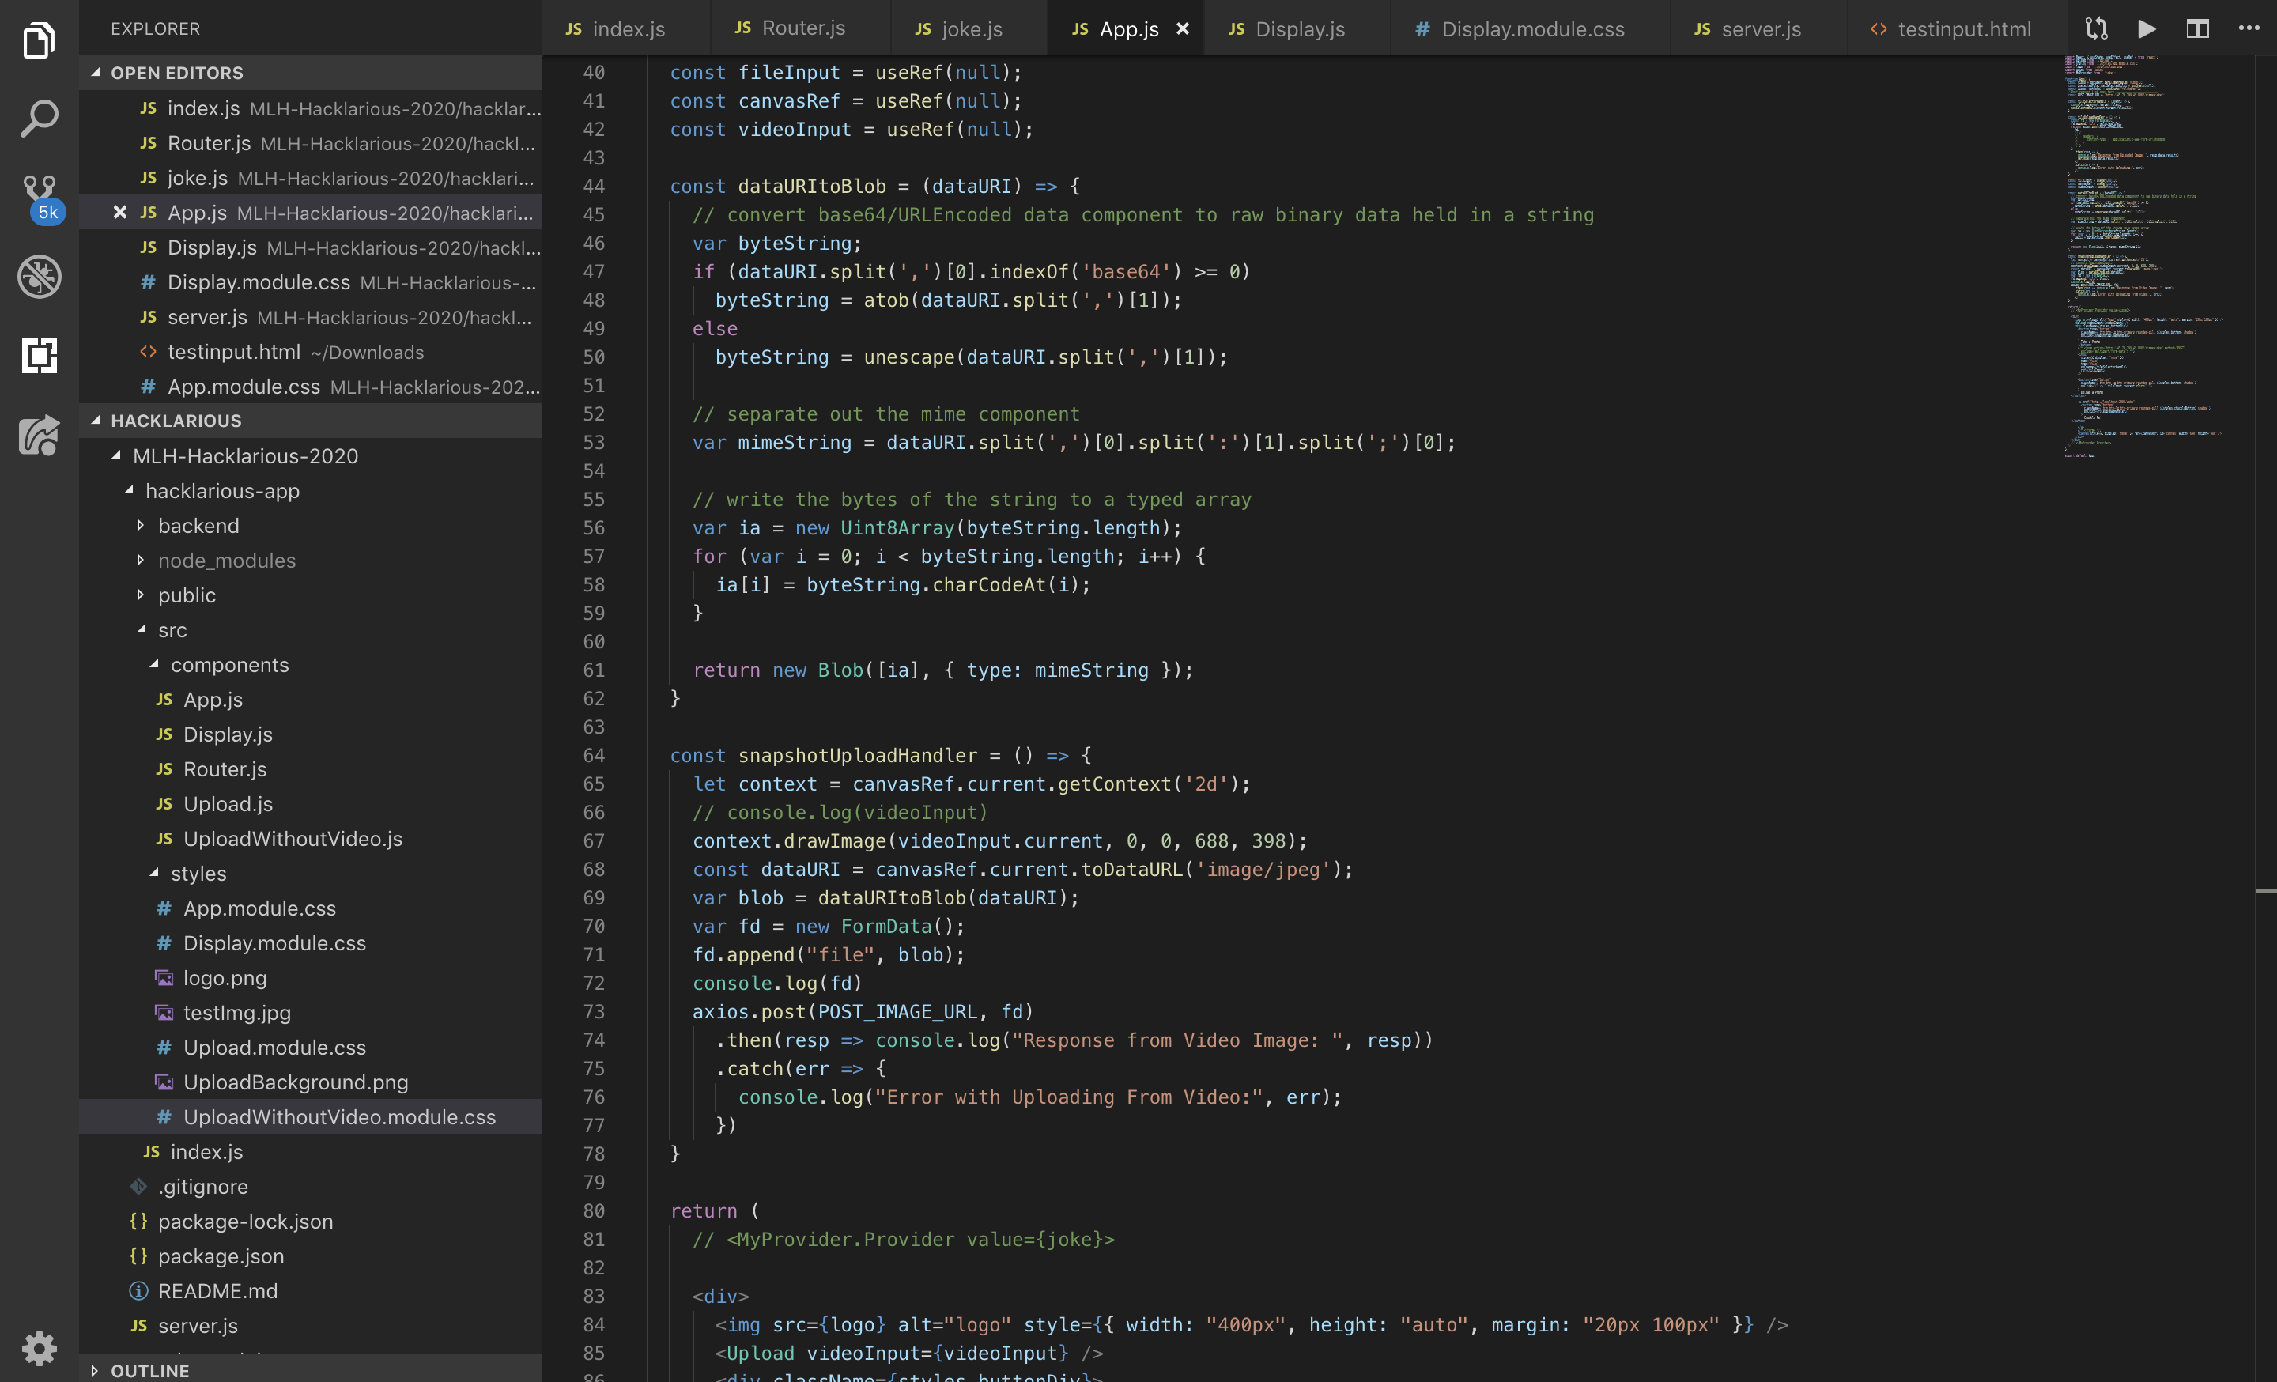
Task: Switch to the server.js tab
Action: click(x=1759, y=28)
